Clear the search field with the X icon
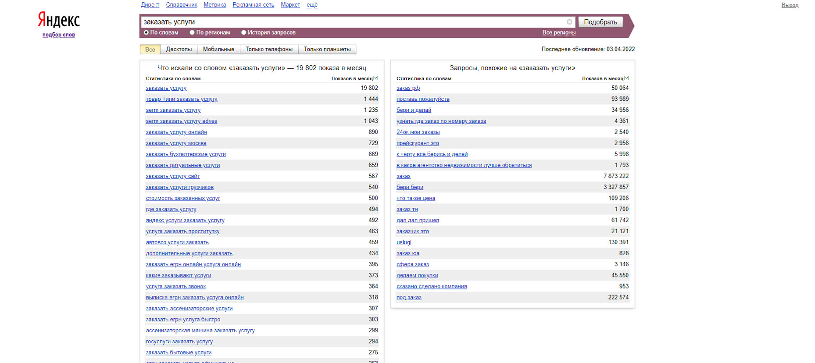 tap(569, 22)
